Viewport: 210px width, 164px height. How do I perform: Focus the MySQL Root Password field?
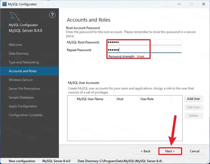144,42
